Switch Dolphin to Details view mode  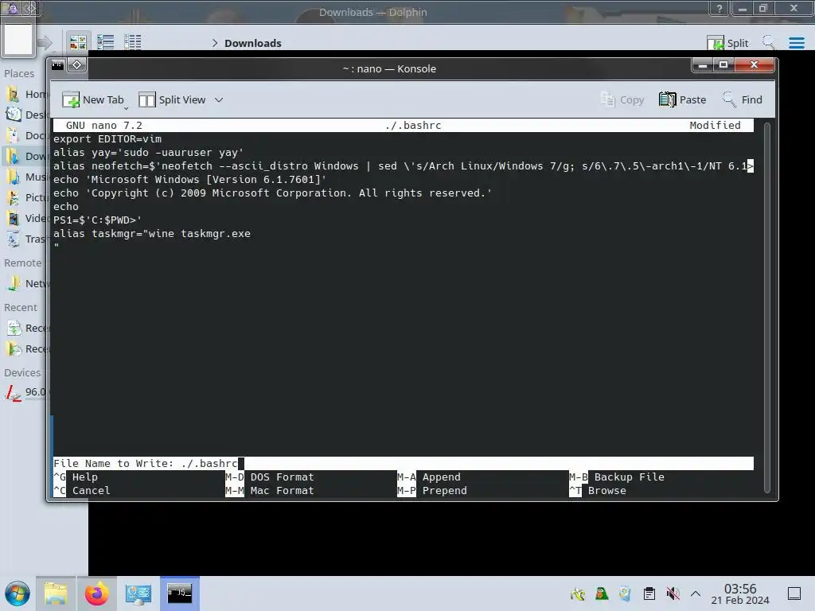[133, 42]
